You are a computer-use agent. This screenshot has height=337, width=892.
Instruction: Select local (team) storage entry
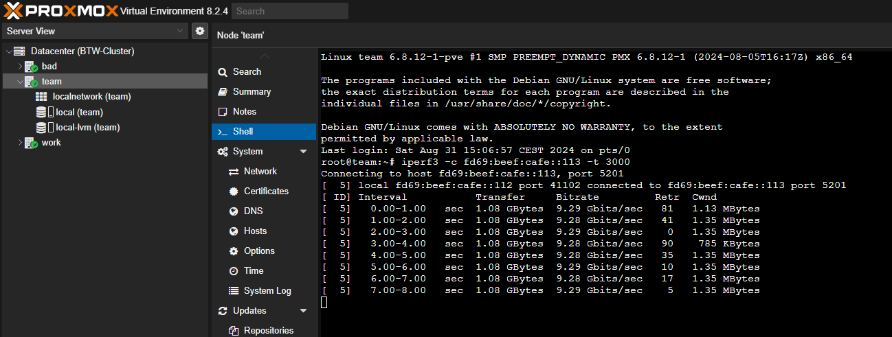[x=79, y=112]
